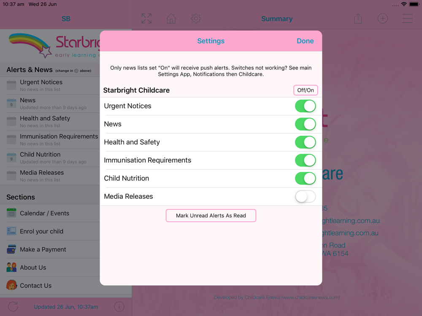Toggle Child Nutrition switch off
The height and width of the screenshot is (316, 422).
(305, 178)
